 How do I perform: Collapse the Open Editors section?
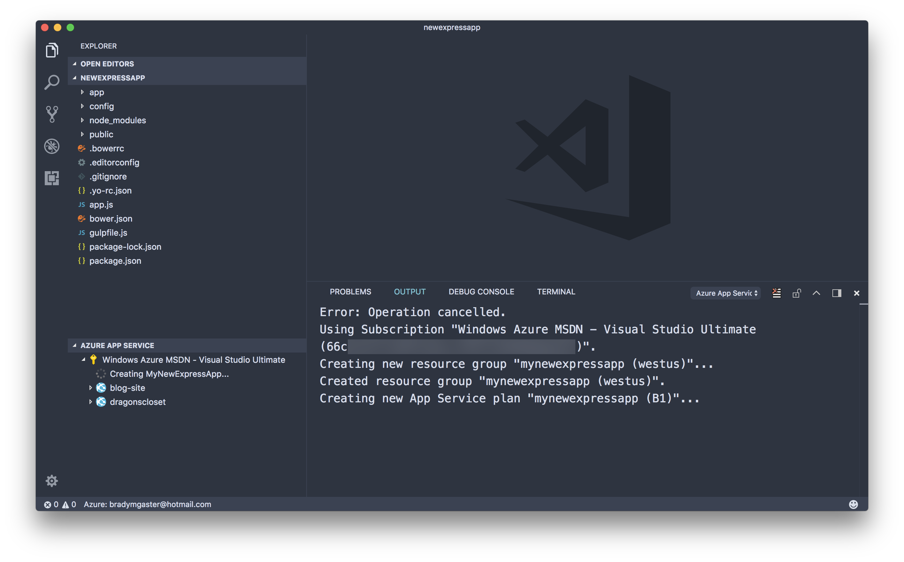point(74,64)
